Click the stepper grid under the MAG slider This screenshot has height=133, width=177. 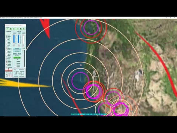coord(14,45)
